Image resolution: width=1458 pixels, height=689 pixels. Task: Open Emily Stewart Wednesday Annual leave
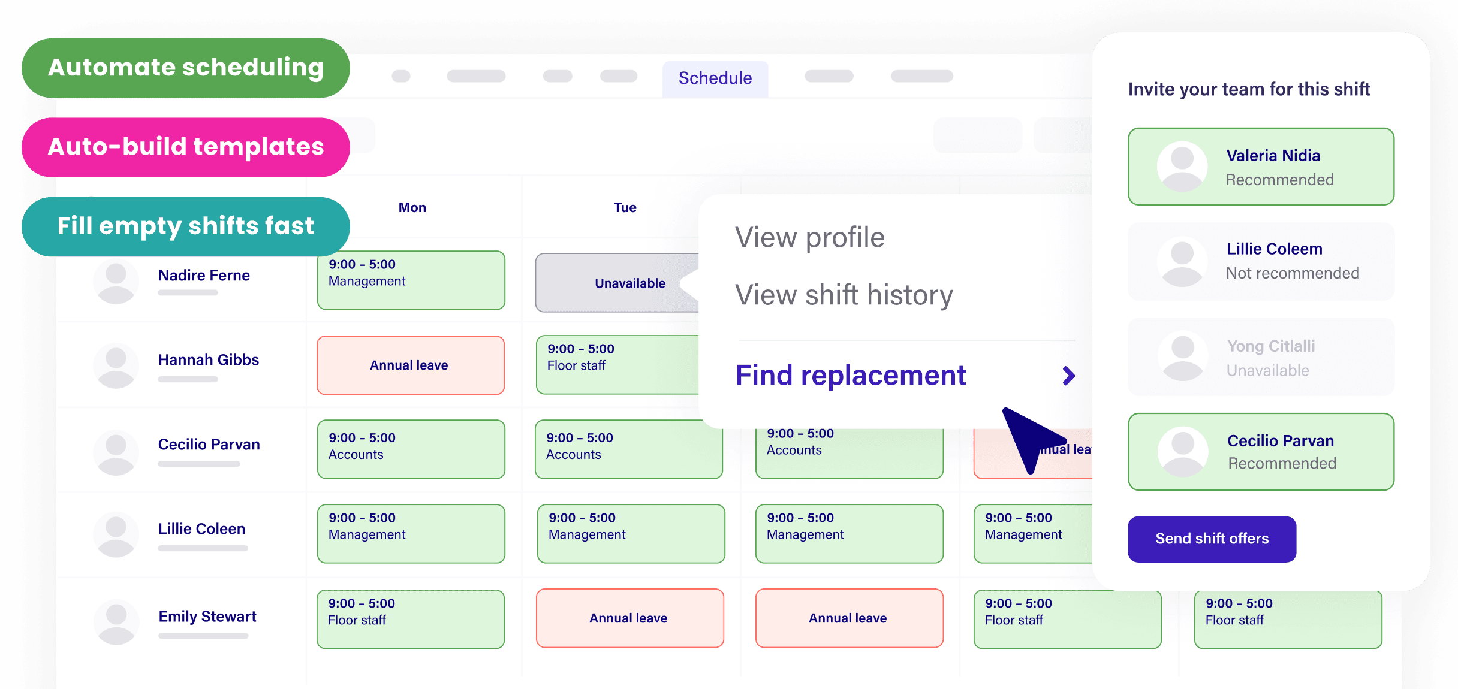(x=849, y=618)
